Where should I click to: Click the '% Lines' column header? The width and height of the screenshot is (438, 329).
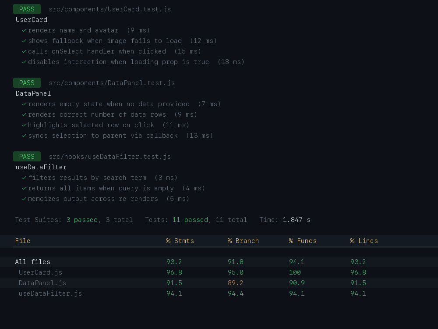click(x=364, y=241)
